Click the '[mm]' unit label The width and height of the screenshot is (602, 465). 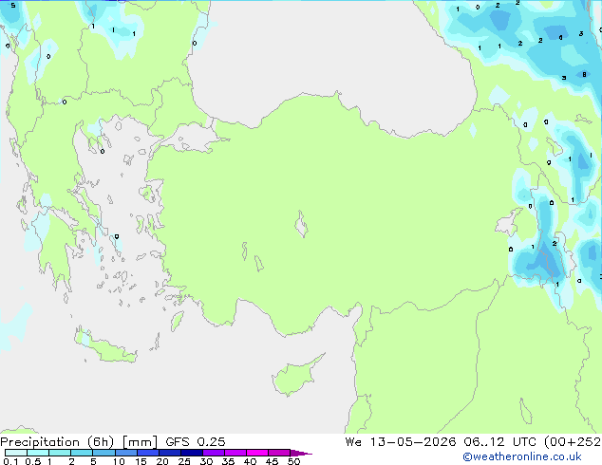pyautogui.click(x=140, y=442)
